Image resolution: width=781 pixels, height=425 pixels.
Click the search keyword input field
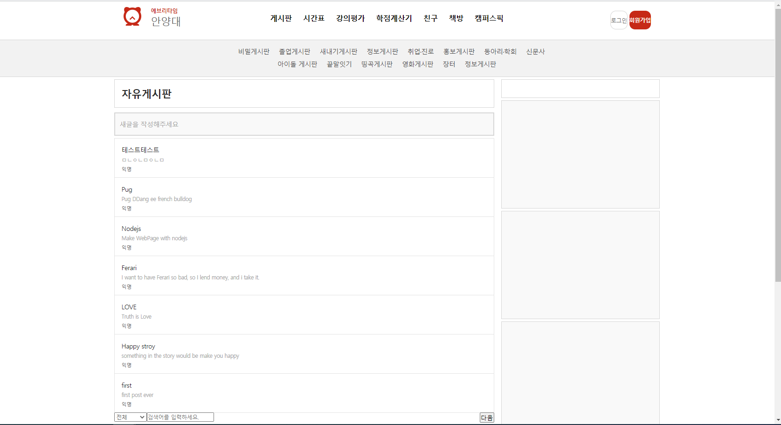[x=180, y=417]
